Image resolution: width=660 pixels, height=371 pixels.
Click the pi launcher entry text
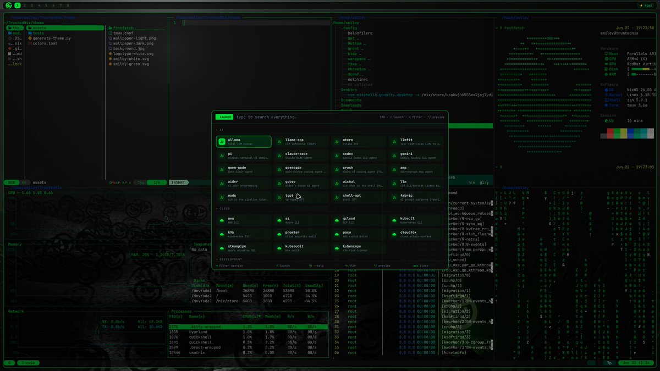[230, 154]
